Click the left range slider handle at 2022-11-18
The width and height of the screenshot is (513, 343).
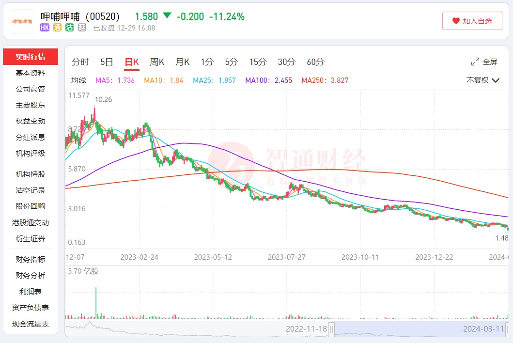[x=331, y=329]
